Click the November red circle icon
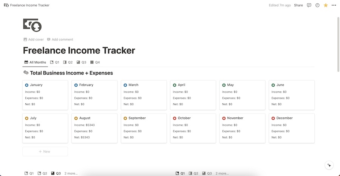The width and height of the screenshot is (340, 176). pyautogui.click(x=224, y=118)
